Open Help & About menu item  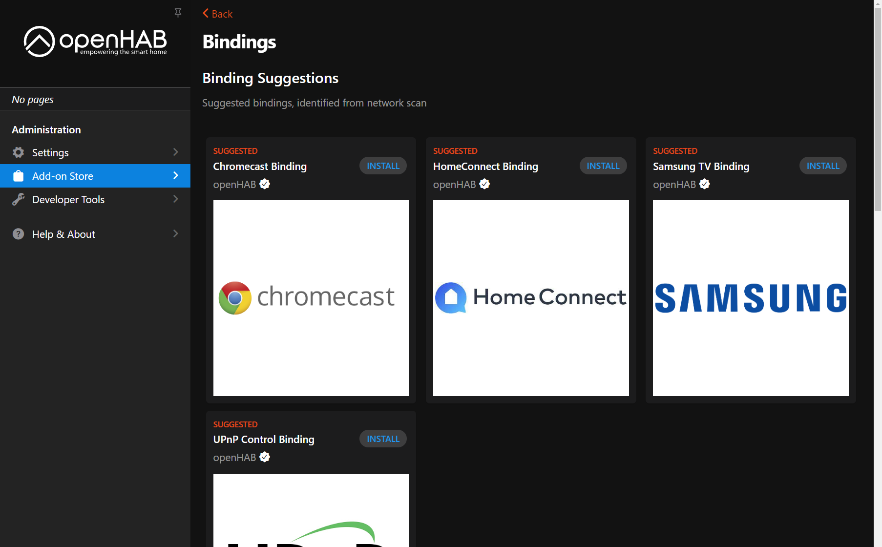coord(95,234)
